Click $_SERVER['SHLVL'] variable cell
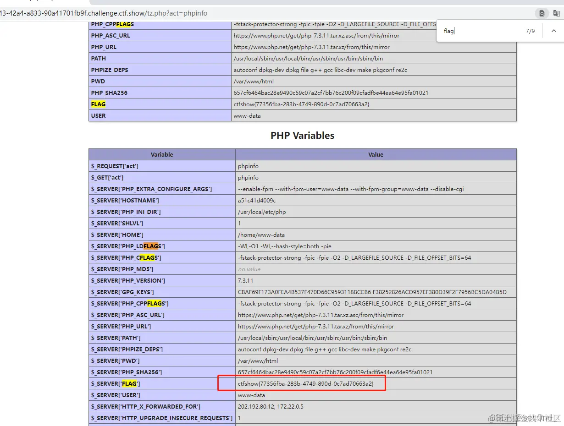The width and height of the screenshot is (564, 426). [x=162, y=223]
